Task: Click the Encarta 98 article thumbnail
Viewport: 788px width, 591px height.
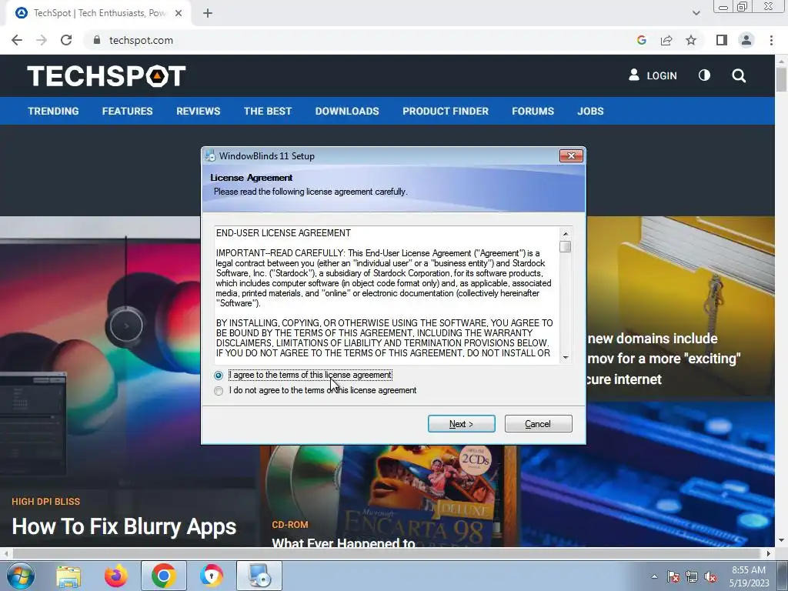Action: tap(389, 495)
